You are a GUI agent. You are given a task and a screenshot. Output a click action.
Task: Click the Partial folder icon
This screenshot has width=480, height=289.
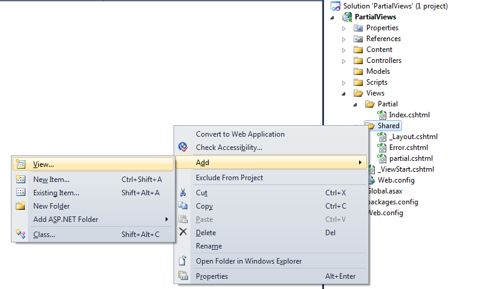click(370, 104)
